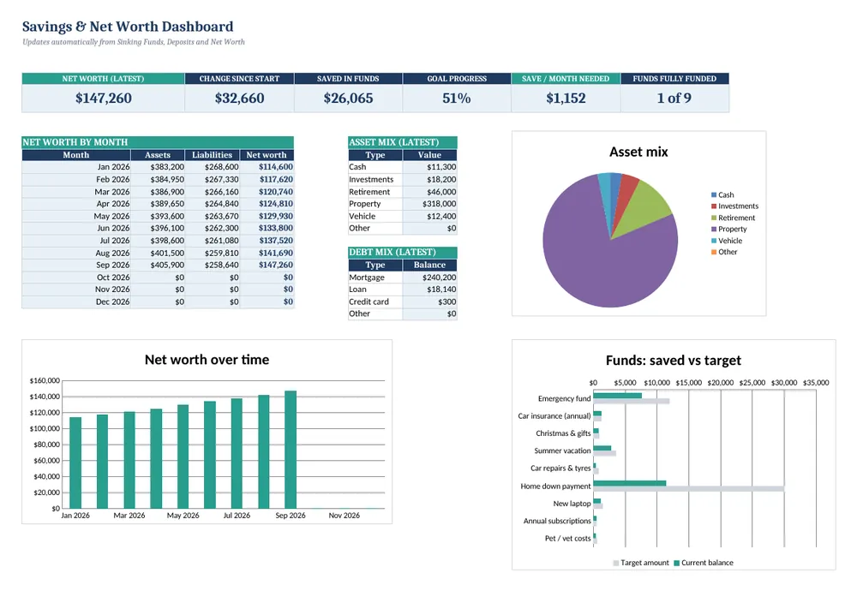Image resolution: width=857 pixels, height=591 pixels.
Task: Click the Apr 2026 net worth $124,810
Action: pos(267,204)
